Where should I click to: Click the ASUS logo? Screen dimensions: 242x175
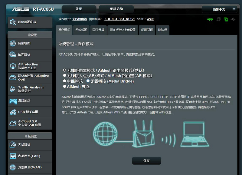pyautogui.click(x=21, y=9)
